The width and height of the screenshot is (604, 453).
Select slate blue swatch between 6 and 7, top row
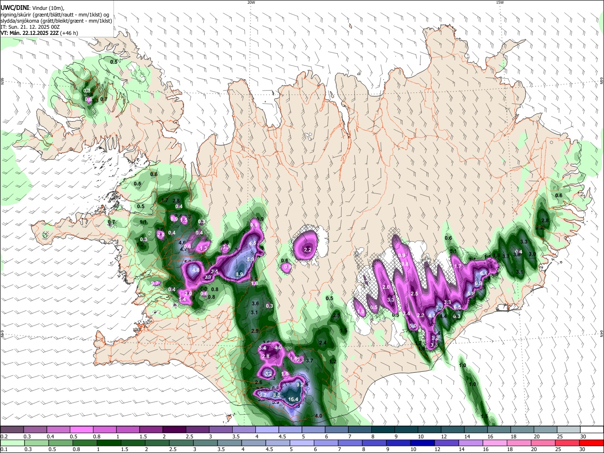tap(336, 429)
